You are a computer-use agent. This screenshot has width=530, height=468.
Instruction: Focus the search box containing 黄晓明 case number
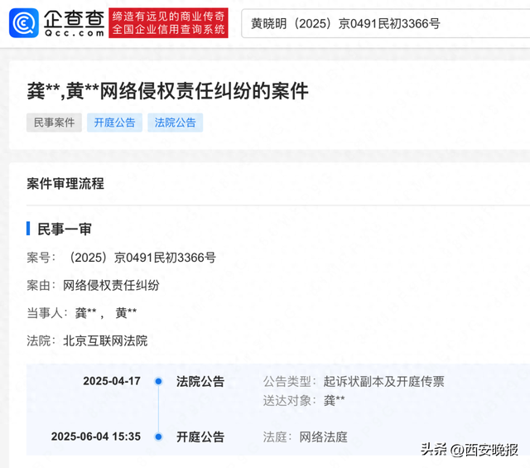[x=385, y=24]
